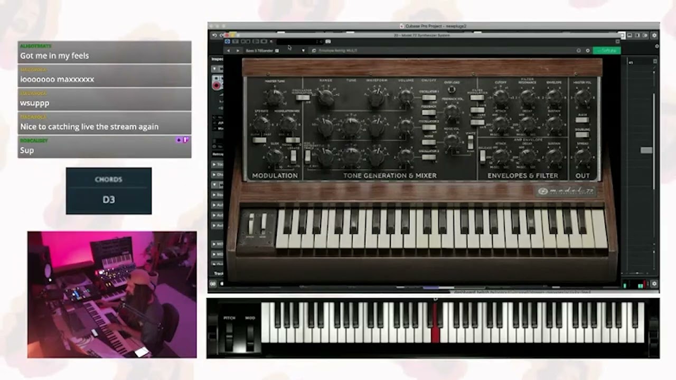The height and width of the screenshot is (380, 676).
Task: Click the D3 chord display
Action: point(109,191)
